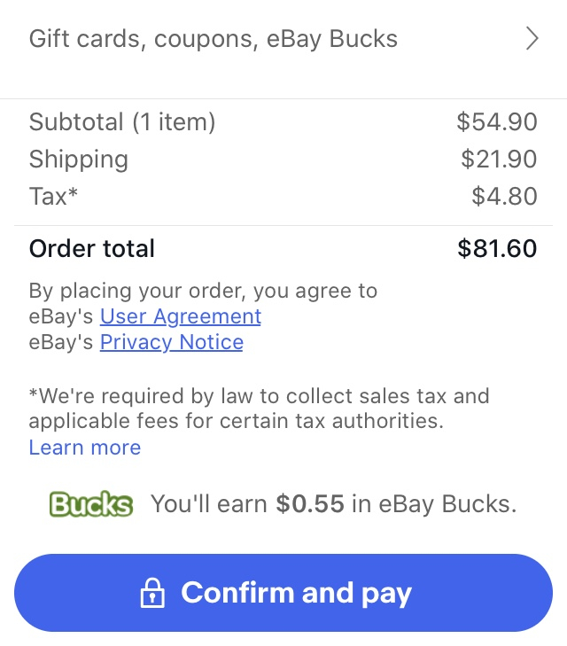Tap the chevron arrow beside Gift cards
This screenshot has width=567, height=646.
pyautogui.click(x=532, y=39)
